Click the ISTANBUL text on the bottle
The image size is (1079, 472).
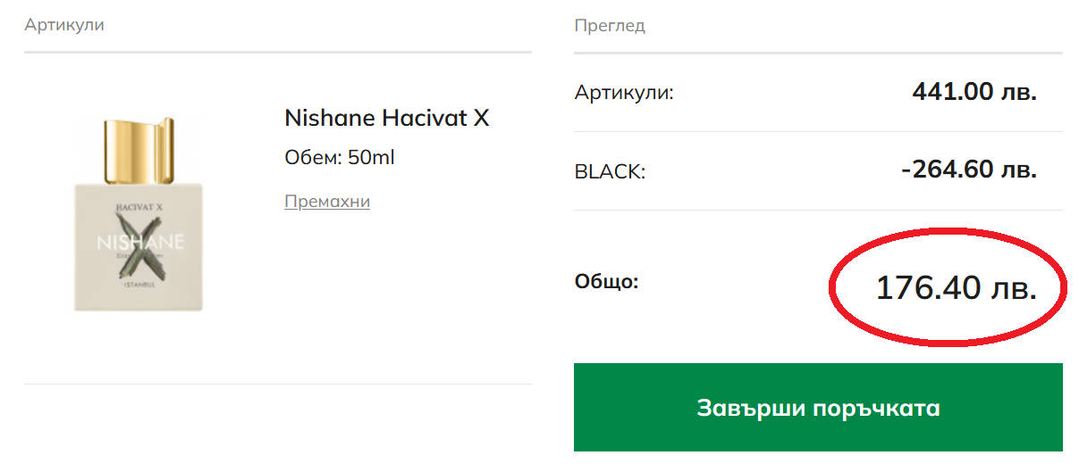point(139,285)
